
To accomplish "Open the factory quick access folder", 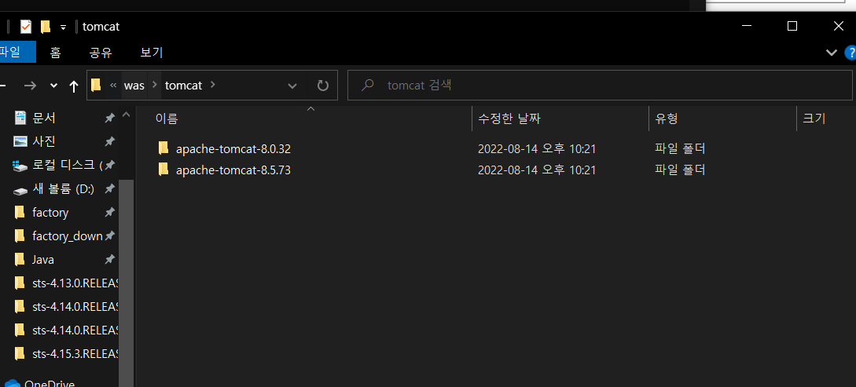I will click(50, 213).
